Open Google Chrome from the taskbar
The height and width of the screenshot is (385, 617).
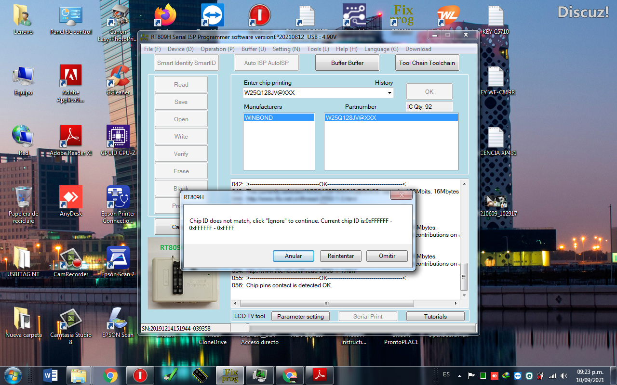pyautogui.click(x=110, y=375)
